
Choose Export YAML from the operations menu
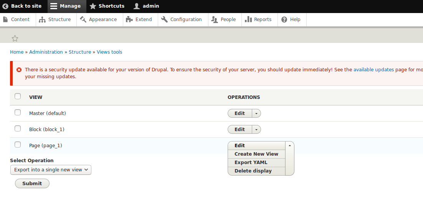click(x=251, y=163)
